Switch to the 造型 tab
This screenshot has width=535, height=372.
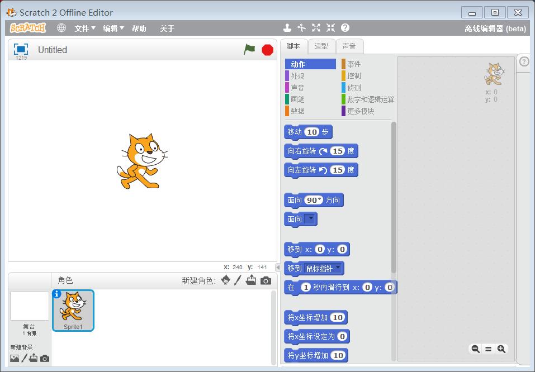pos(321,46)
